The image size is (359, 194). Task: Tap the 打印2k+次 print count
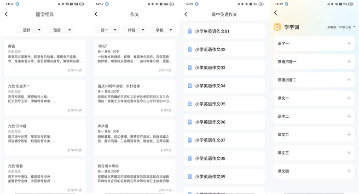[75, 110]
